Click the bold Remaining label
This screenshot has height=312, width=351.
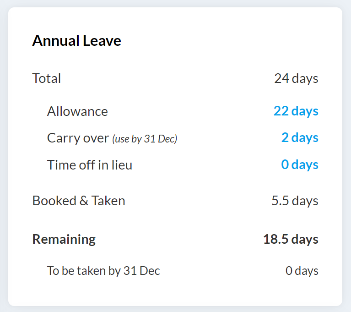point(64,239)
